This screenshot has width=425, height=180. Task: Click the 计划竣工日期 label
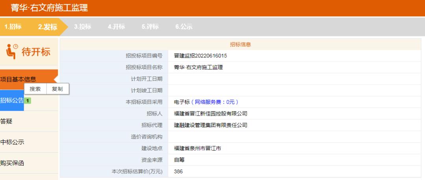[x=147, y=91]
